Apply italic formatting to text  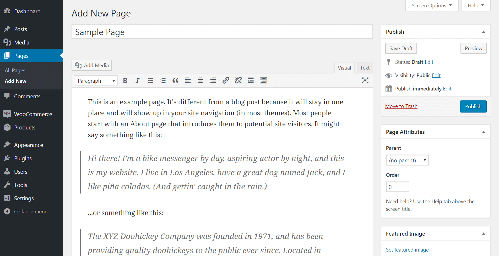(x=137, y=81)
